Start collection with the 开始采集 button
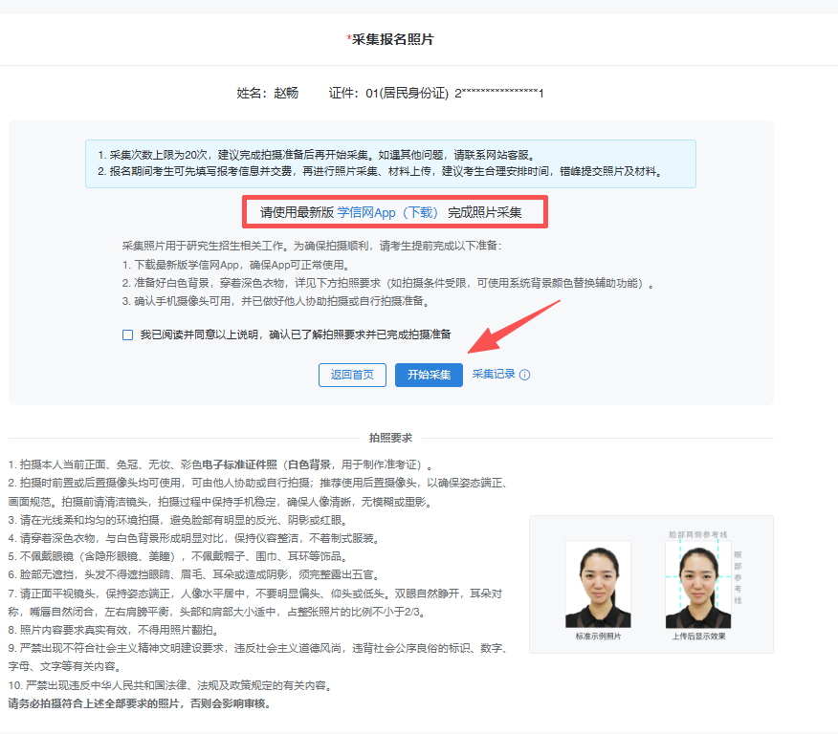 click(429, 375)
